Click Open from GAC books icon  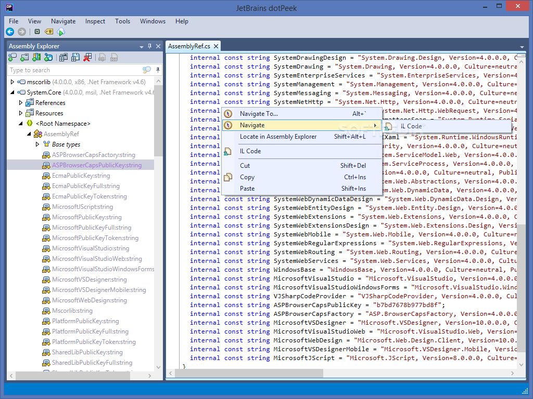(36, 57)
